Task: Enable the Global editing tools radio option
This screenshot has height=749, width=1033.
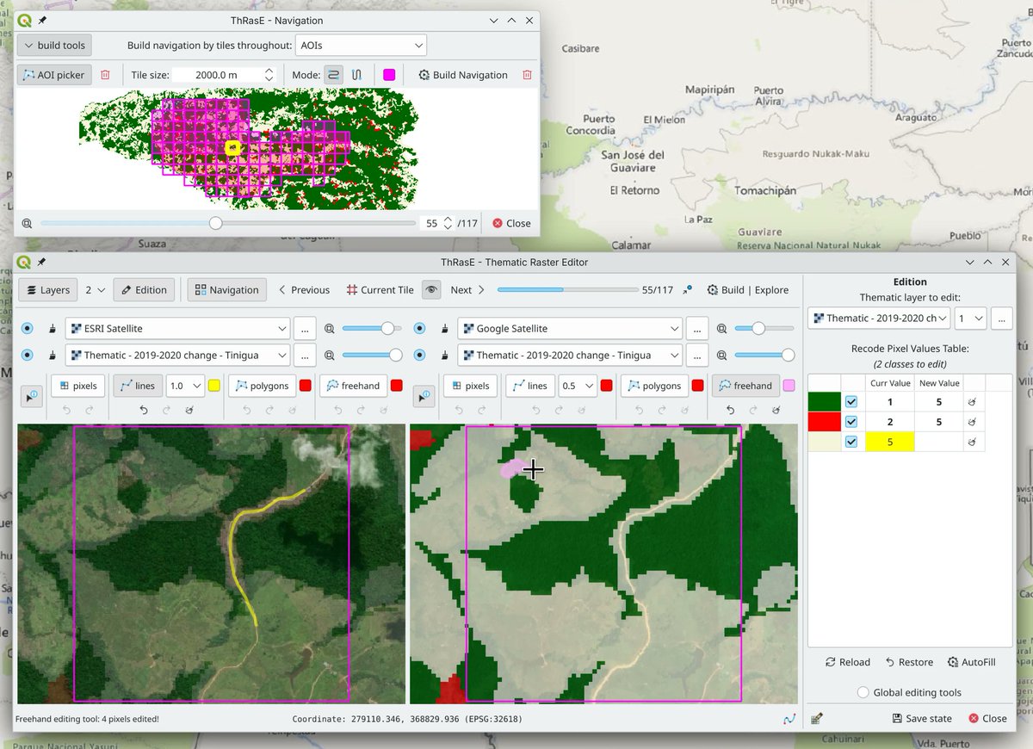Action: (863, 692)
